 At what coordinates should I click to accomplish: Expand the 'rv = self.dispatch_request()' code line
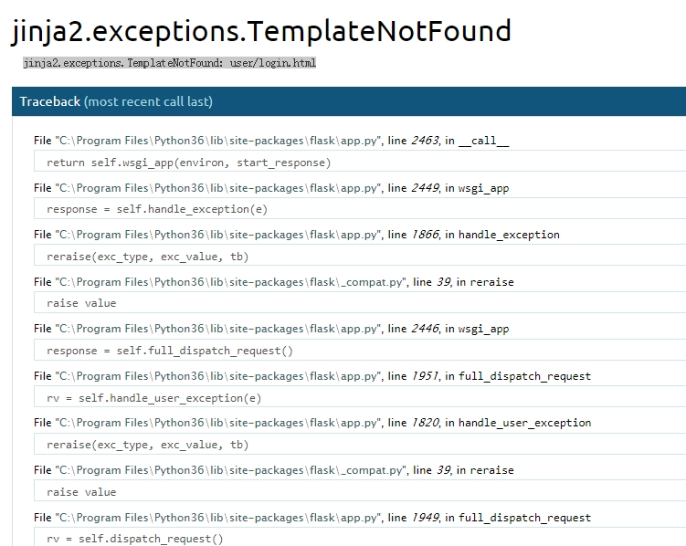click(x=134, y=539)
